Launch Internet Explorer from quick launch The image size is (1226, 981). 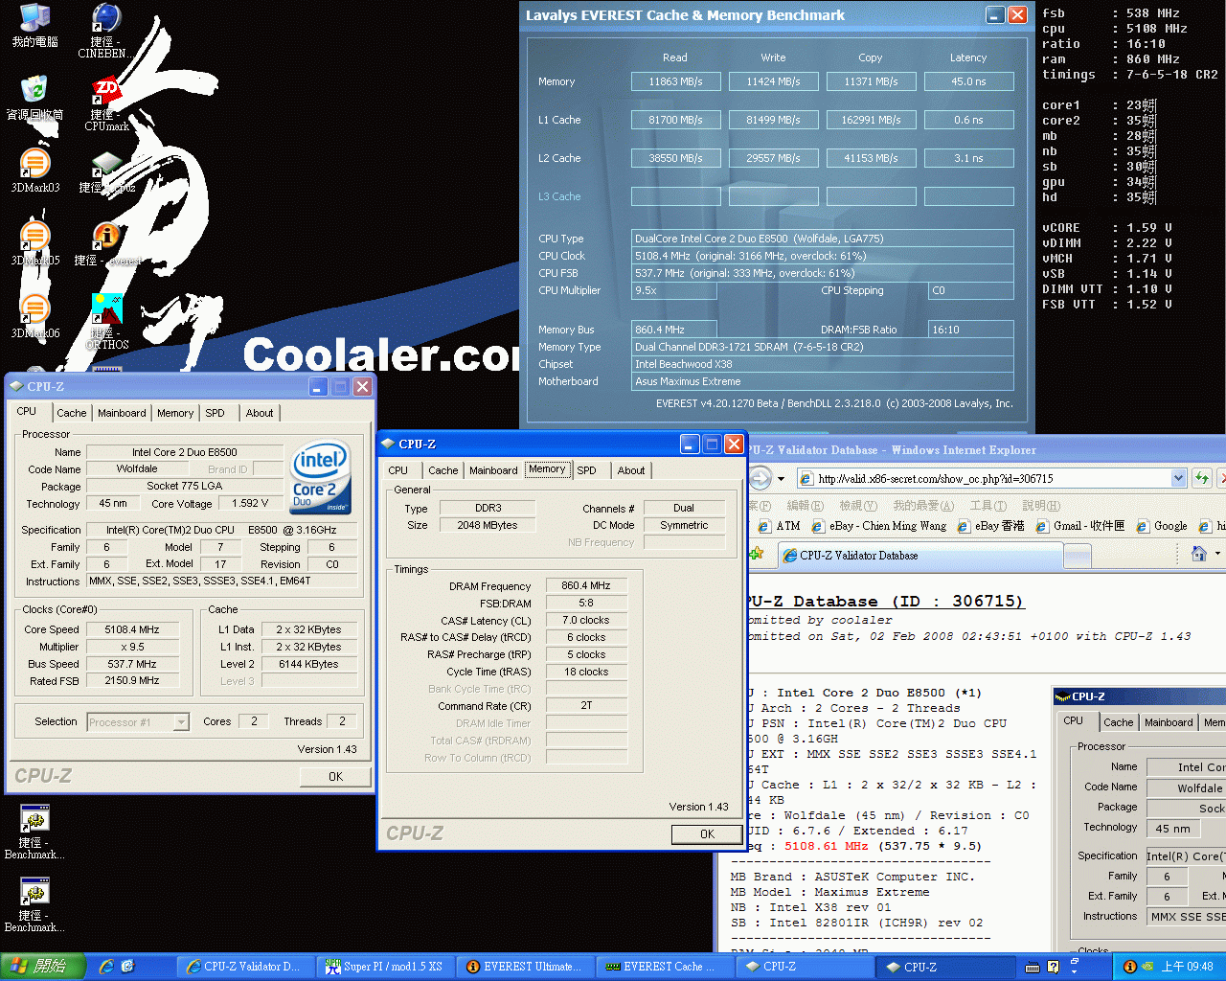[106, 967]
